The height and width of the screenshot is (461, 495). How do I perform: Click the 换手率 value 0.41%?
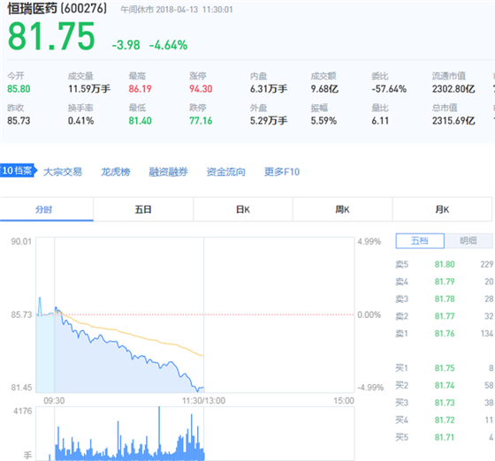coord(80,121)
